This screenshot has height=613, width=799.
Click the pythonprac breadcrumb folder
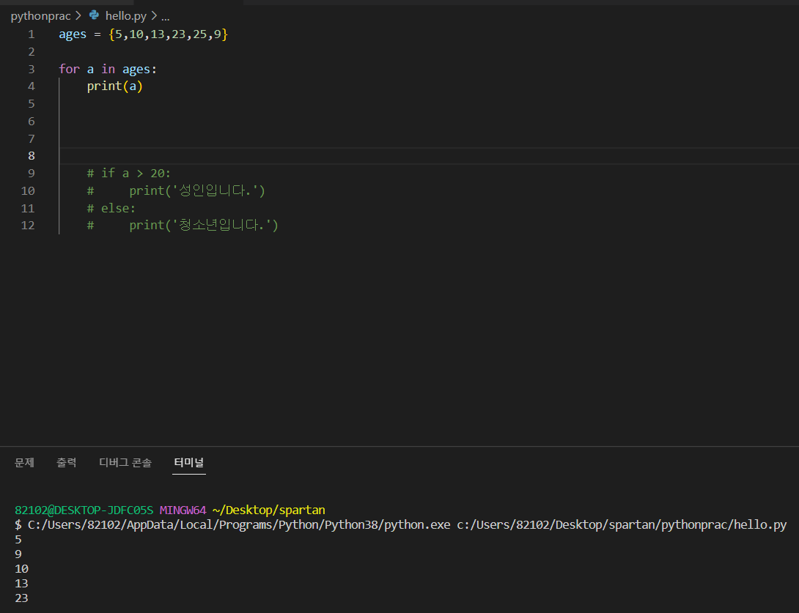pos(40,16)
